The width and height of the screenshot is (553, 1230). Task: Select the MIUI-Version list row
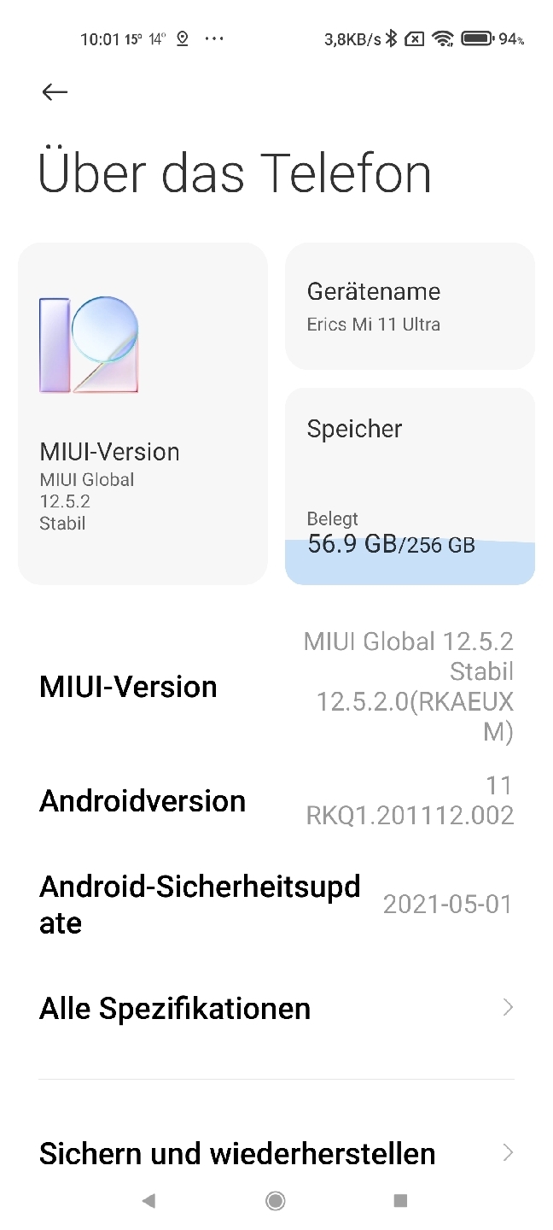[276, 687]
